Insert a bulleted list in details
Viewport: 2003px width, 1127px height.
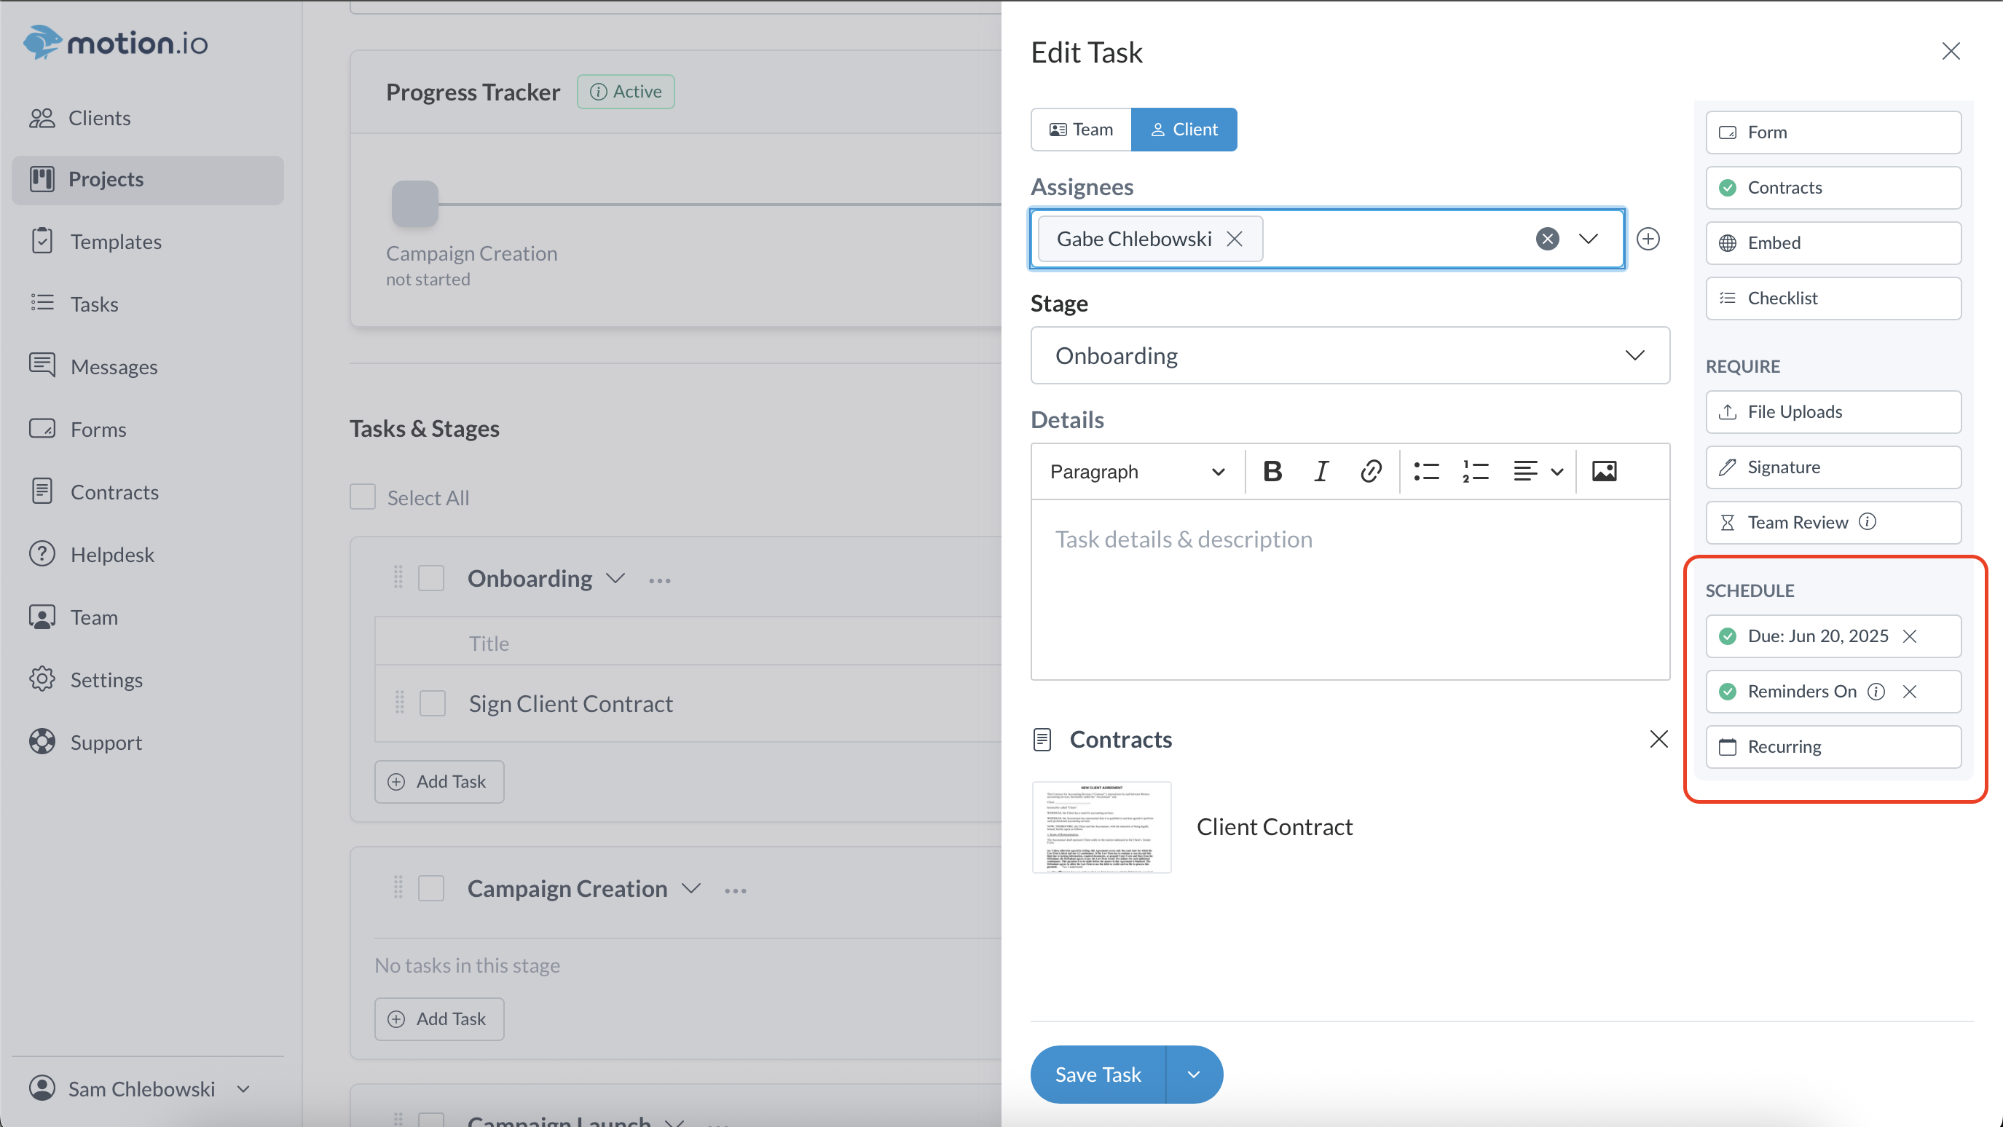[x=1426, y=471]
